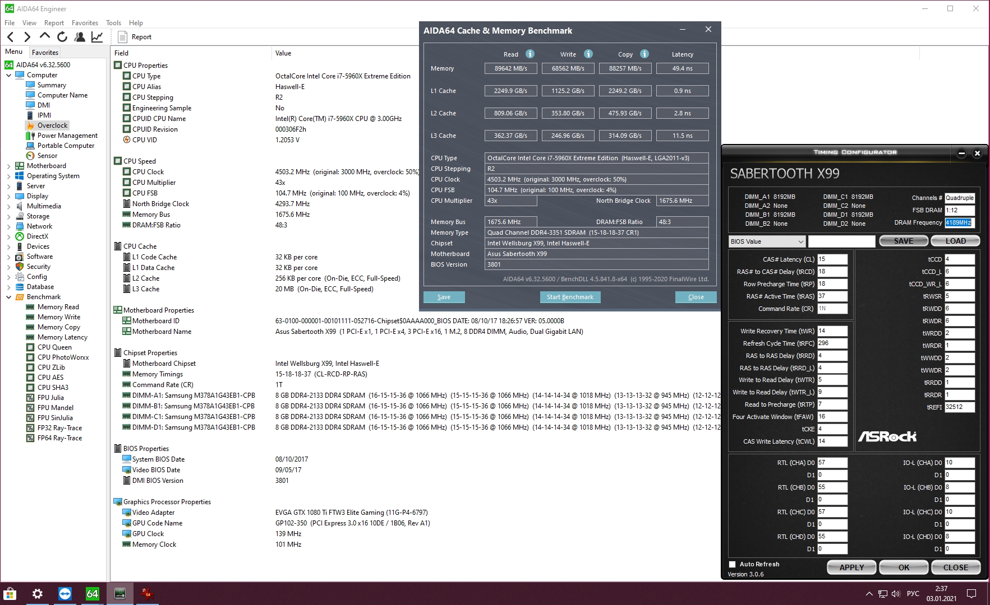This screenshot has width=990, height=605.
Task: Open the BIOS Value dropdown
Action: [x=767, y=241]
